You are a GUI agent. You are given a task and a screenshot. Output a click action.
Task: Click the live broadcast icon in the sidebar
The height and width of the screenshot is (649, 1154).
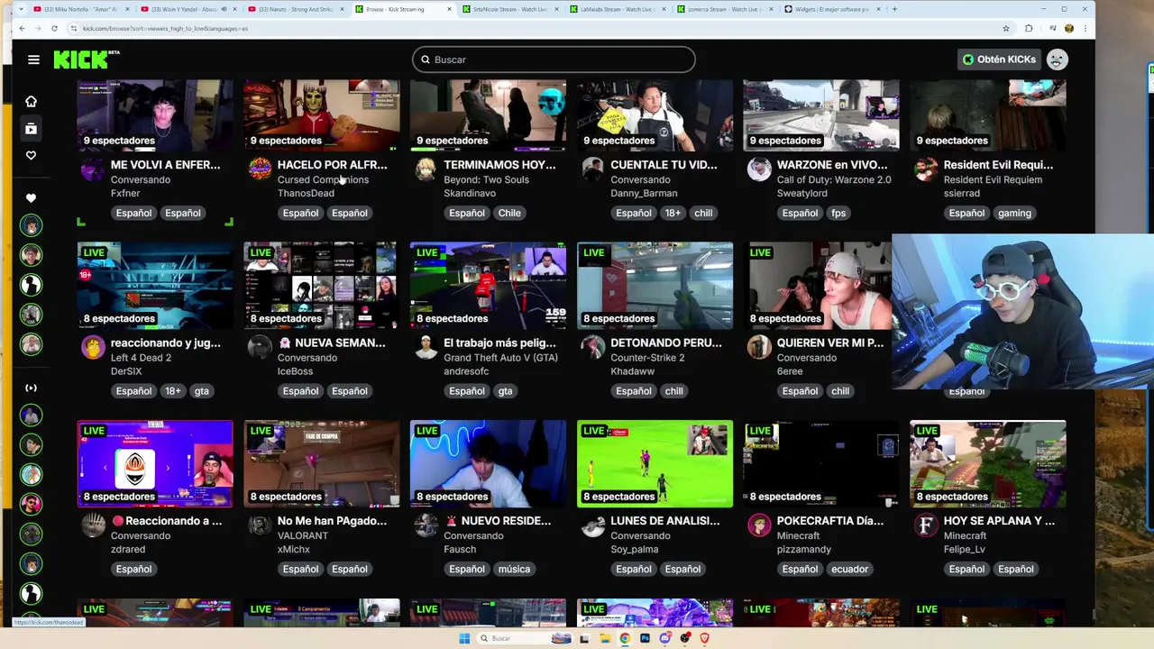(31, 388)
